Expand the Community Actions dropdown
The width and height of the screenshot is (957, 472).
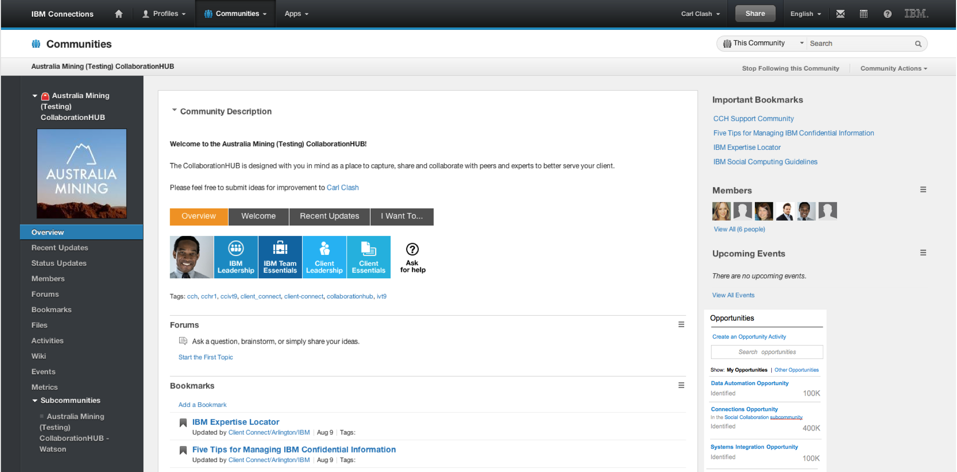pyautogui.click(x=893, y=69)
